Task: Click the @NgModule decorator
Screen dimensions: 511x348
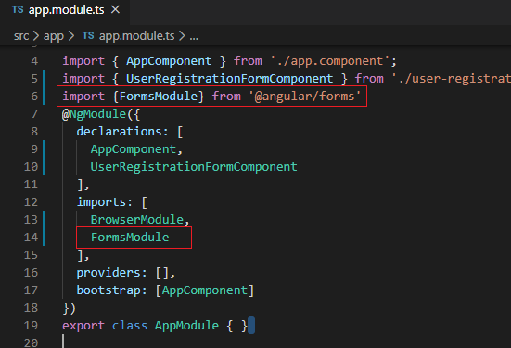Action: [94, 114]
